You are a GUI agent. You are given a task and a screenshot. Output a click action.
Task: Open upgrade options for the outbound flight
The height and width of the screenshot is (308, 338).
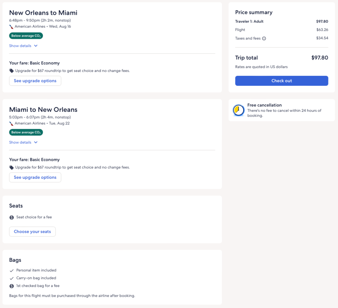pos(35,81)
